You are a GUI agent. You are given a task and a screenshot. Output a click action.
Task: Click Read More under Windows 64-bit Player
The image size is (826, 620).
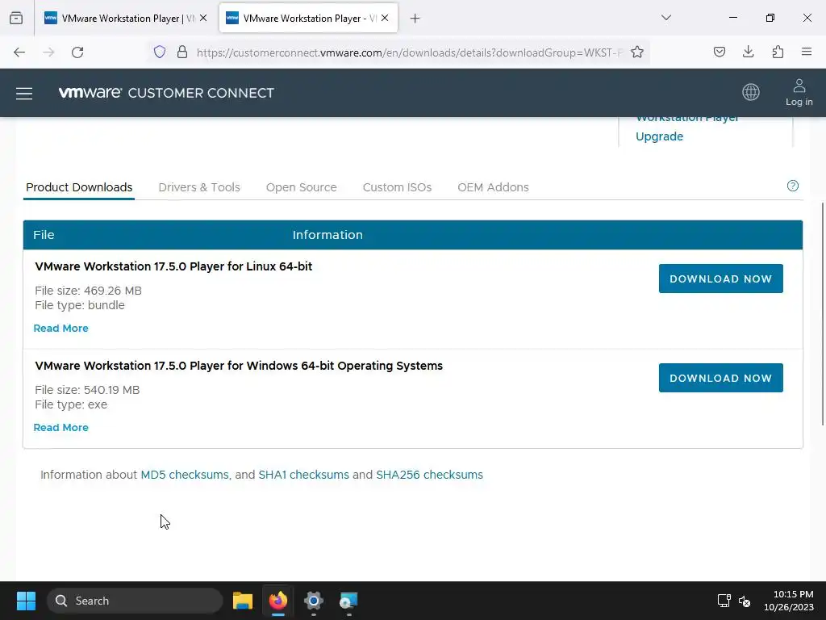click(x=61, y=427)
